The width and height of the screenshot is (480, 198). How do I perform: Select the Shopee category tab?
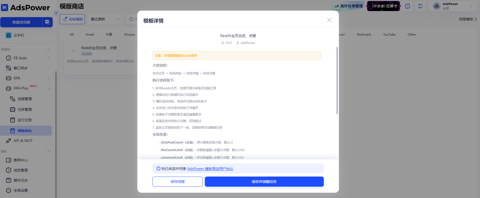pyautogui.click(x=130, y=35)
